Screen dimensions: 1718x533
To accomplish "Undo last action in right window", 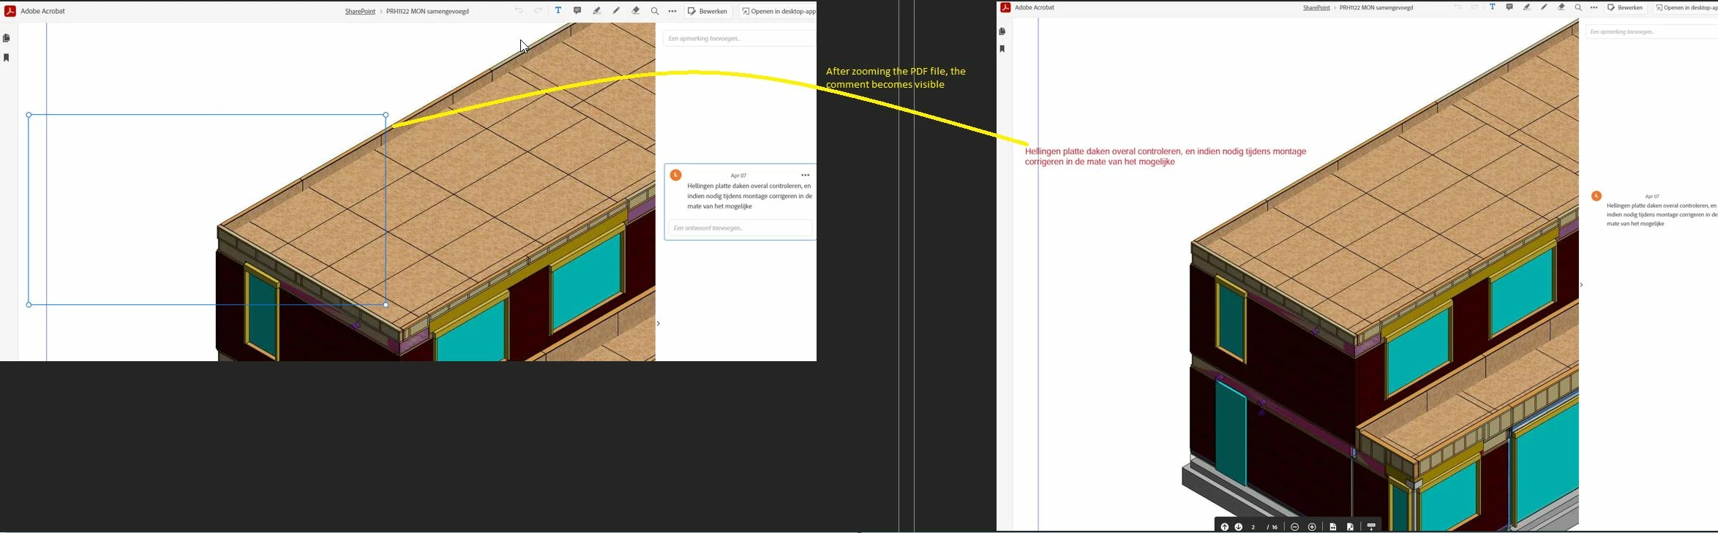I will click(1458, 7).
